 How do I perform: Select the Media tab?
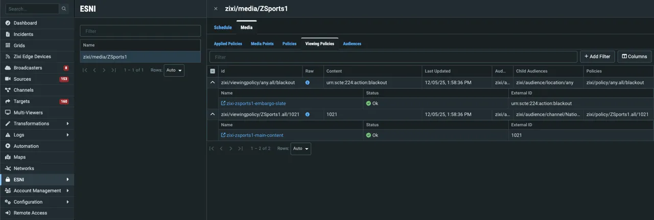[247, 28]
